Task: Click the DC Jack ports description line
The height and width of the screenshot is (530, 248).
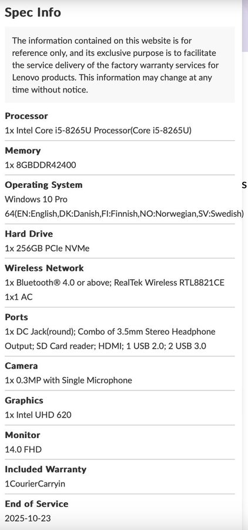Action: click(x=110, y=332)
